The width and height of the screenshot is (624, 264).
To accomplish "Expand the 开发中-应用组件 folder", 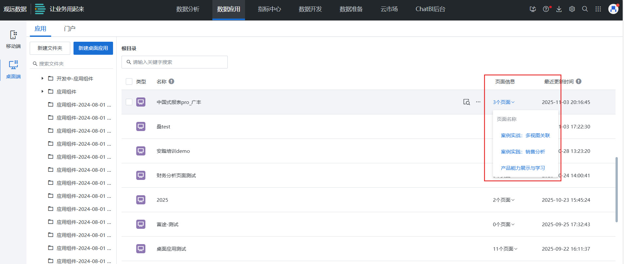I will (42, 79).
